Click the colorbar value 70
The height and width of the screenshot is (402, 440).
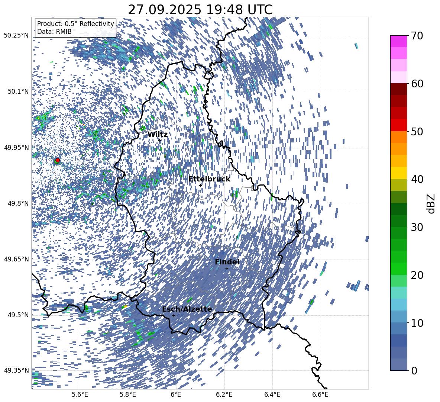(x=417, y=36)
